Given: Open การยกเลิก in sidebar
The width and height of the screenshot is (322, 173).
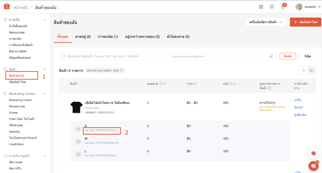Looking at the screenshot, I should point(15,39).
